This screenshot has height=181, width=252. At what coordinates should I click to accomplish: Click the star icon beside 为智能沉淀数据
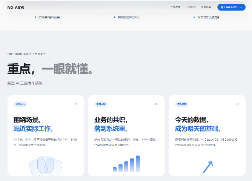194,17
